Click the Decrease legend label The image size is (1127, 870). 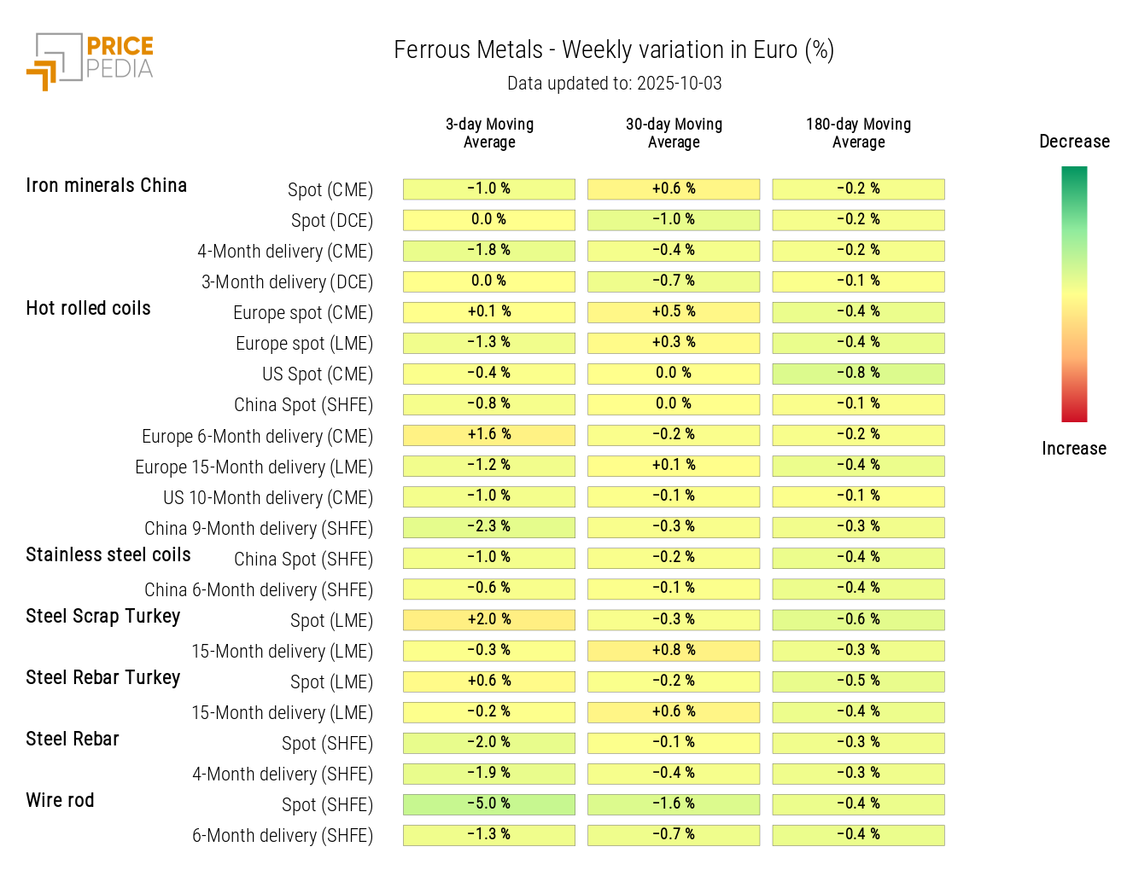pyautogui.click(x=1074, y=142)
